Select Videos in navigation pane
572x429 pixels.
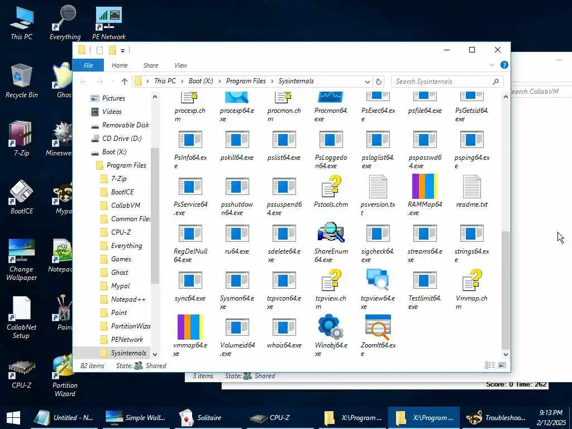click(x=112, y=112)
